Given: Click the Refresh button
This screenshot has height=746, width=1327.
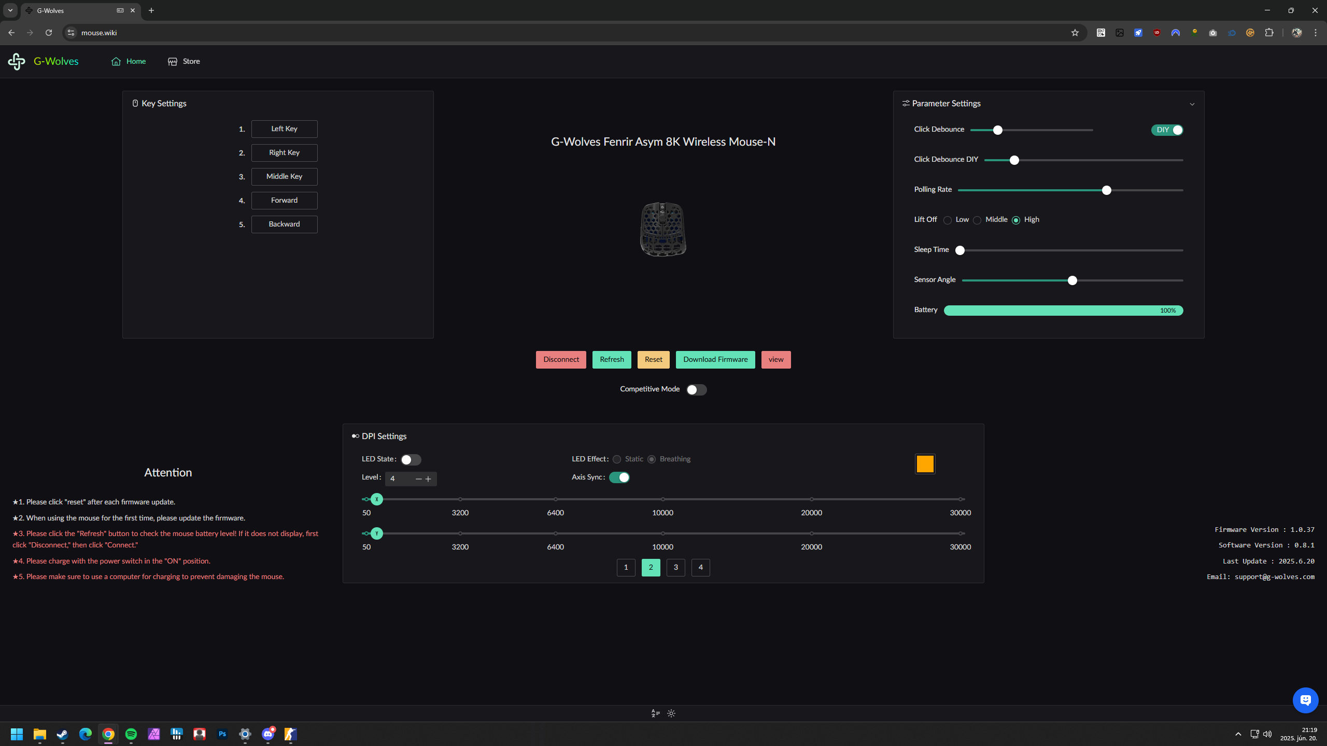Looking at the screenshot, I should pyautogui.click(x=612, y=360).
